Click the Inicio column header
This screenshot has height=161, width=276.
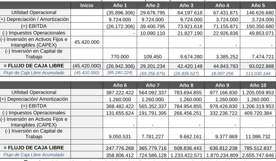pyautogui.click(x=87, y=6)
